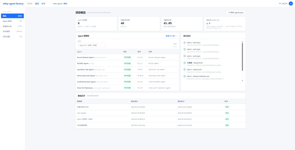Image resolution: width=295 pixels, height=150 pixels.
Task: Click the 历史数据清理 data source row
Action: coord(161,125)
